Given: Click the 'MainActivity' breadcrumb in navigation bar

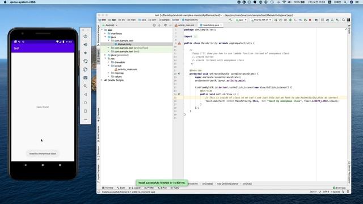Looking at the screenshot, I should [190, 20].
